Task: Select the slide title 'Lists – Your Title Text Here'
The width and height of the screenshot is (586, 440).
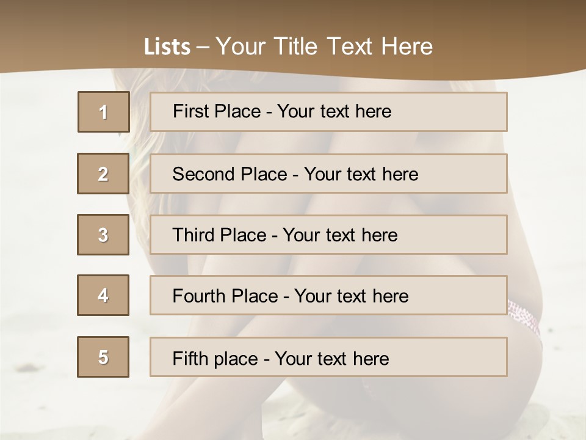Action: pos(288,46)
